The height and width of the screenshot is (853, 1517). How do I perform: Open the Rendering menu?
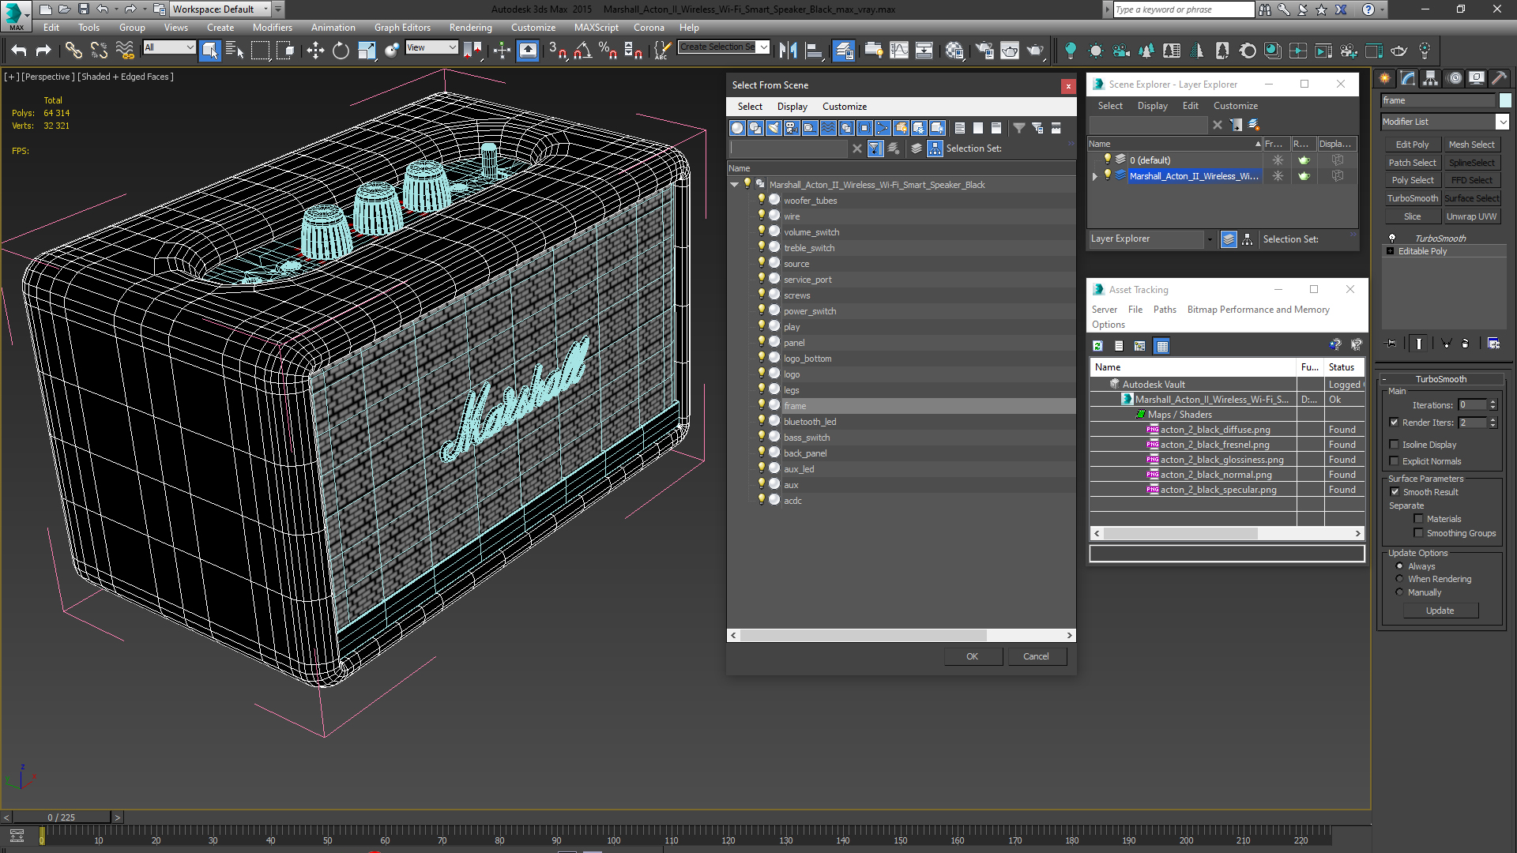[470, 27]
